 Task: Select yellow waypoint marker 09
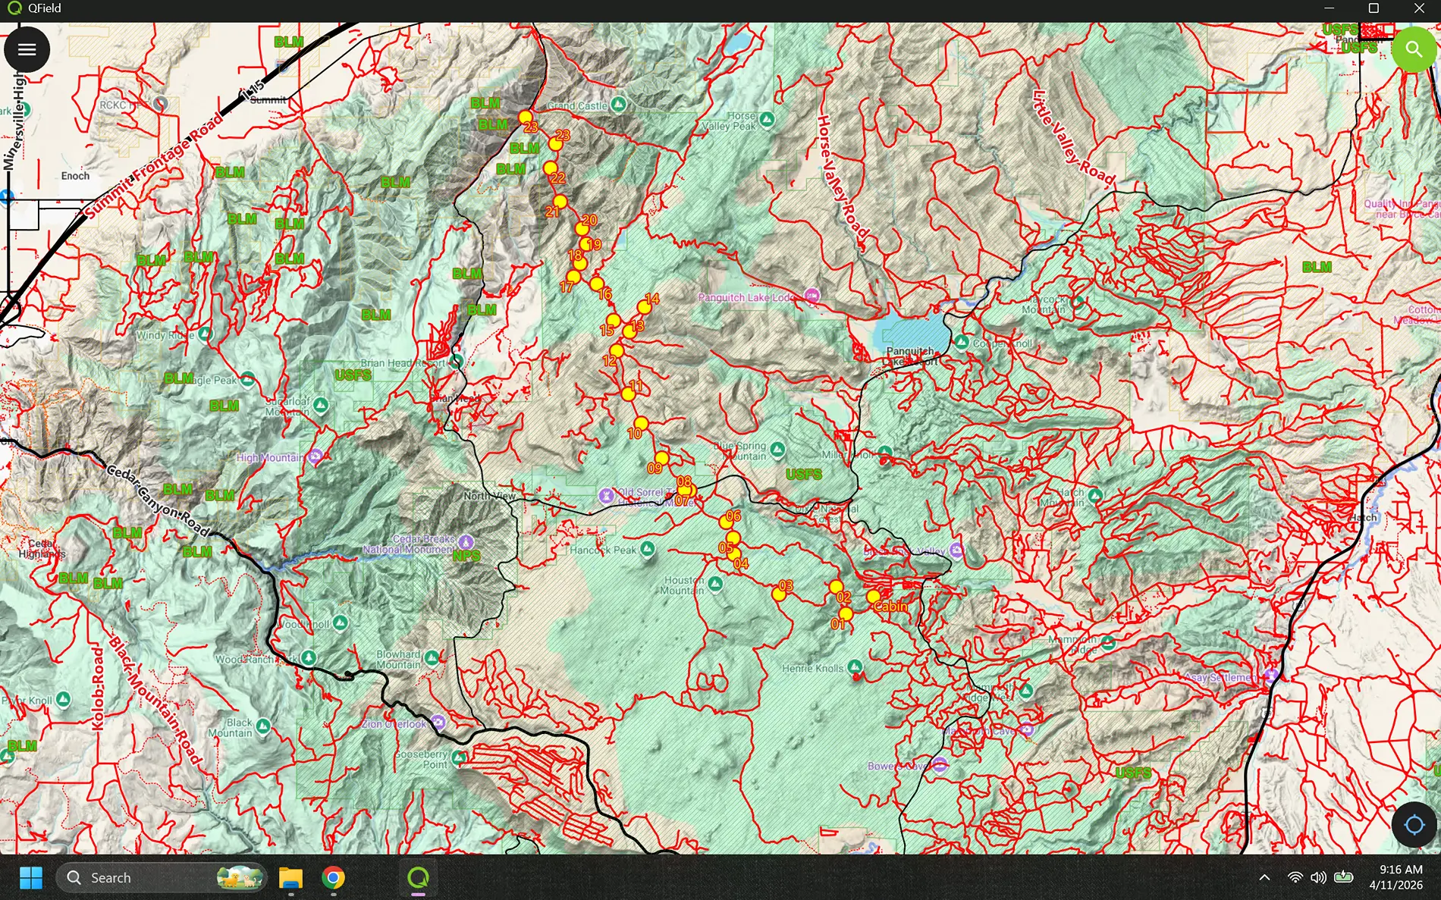click(x=662, y=458)
